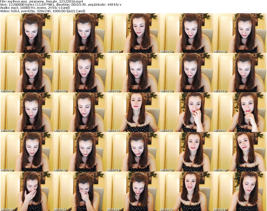This screenshot has width=267, height=211.
Task: Select the thumbnail frame stamped 00:00:16
Action: [80, 33]
